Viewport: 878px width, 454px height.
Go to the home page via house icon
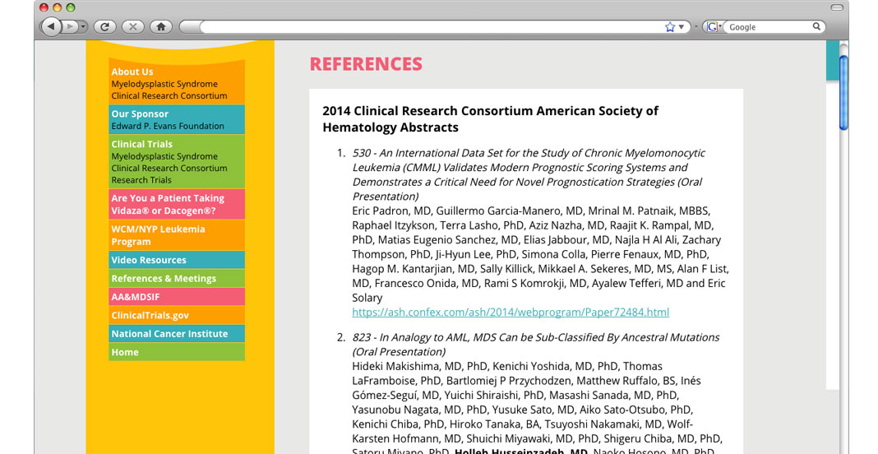161,26
